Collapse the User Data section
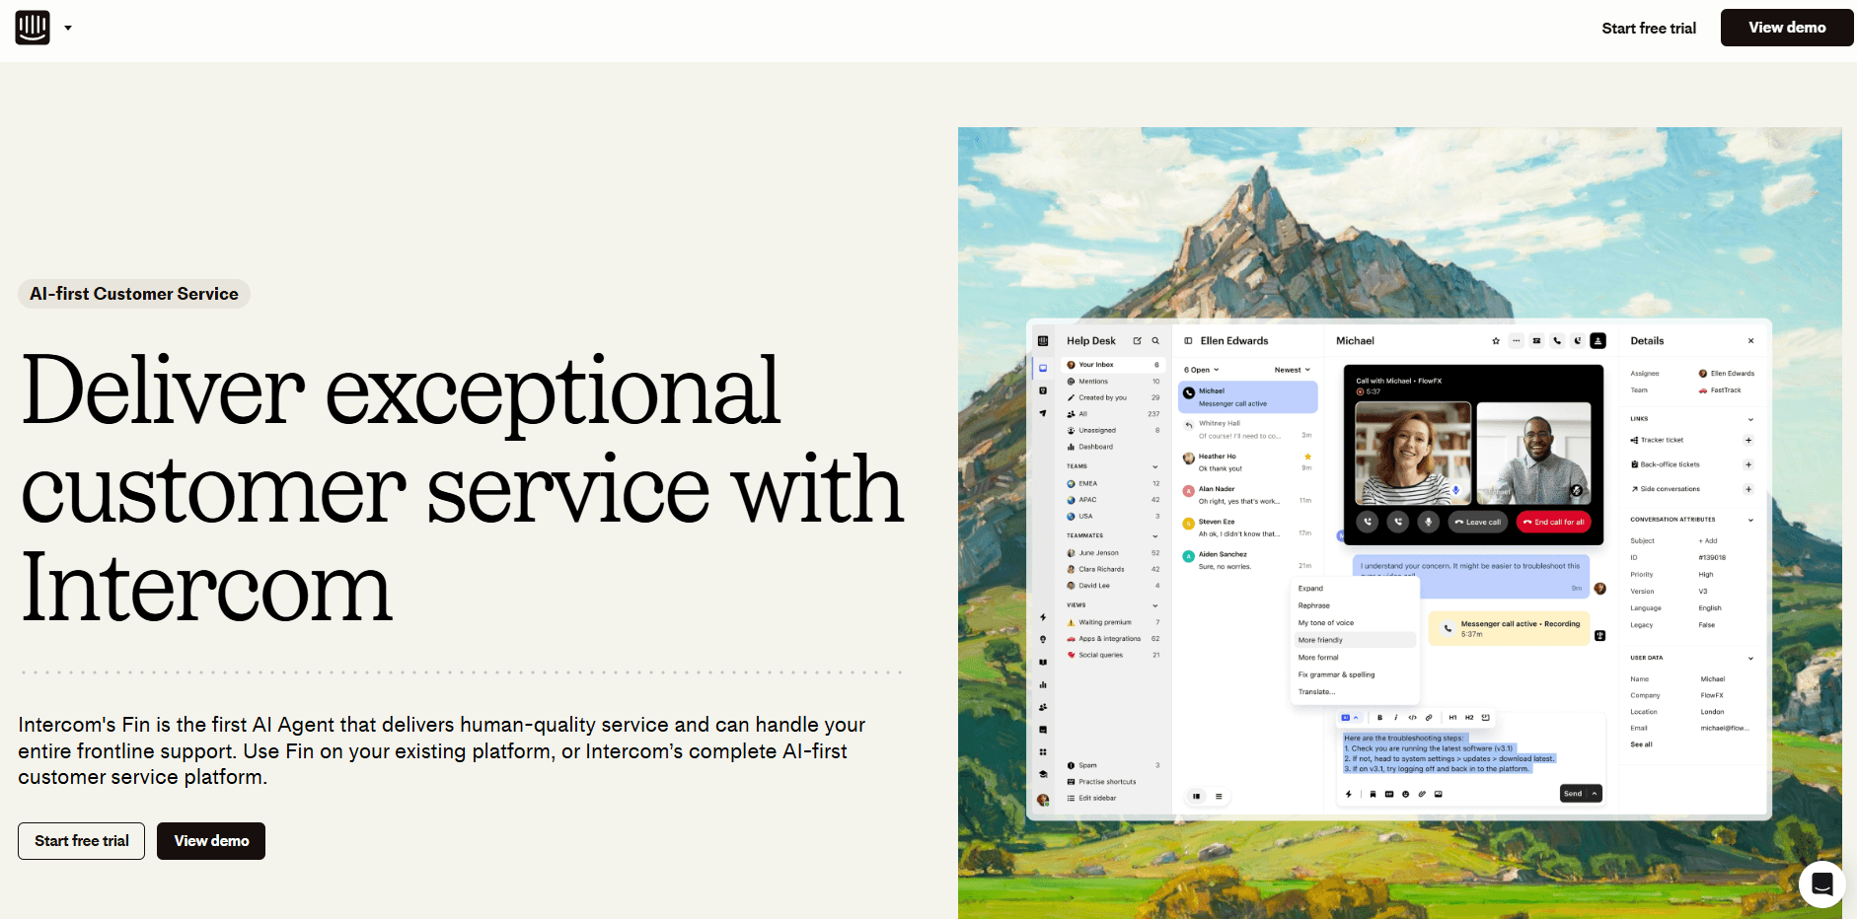 [1750, 658]
